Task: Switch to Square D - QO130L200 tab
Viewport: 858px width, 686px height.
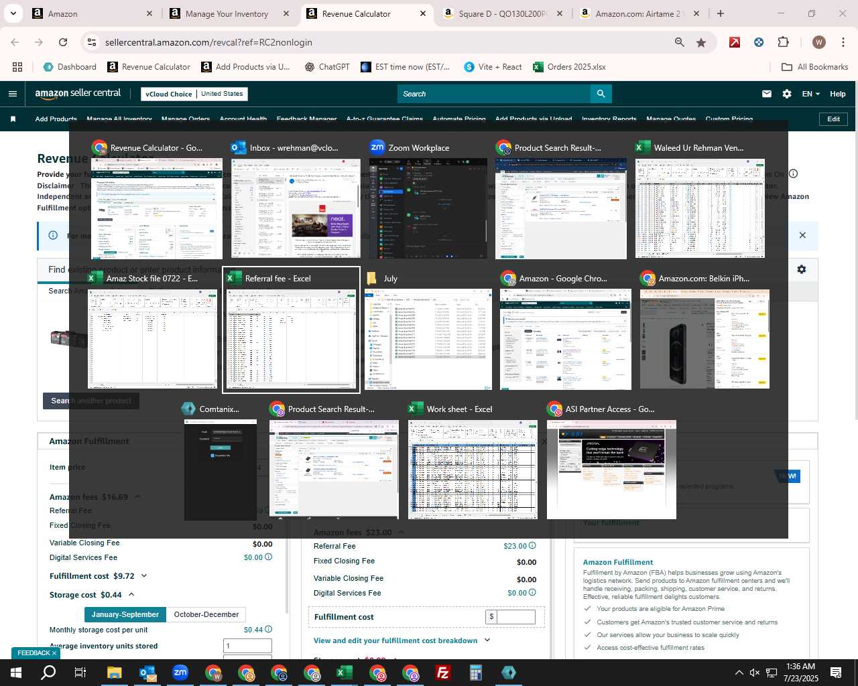Action: pyautogui.click(x=501, y=13)
